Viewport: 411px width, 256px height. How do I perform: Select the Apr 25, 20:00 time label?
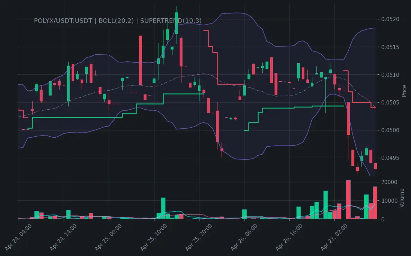tap(199, 237)
